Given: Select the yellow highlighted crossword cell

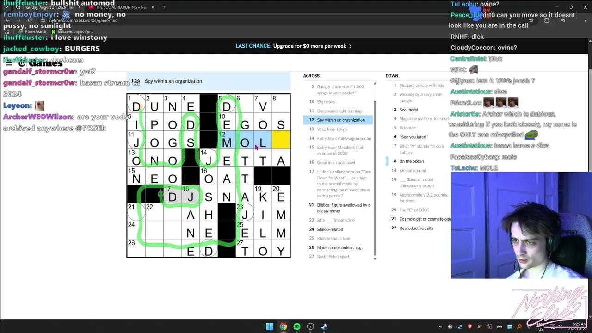Looking at the screenshot, I should 281,140.
